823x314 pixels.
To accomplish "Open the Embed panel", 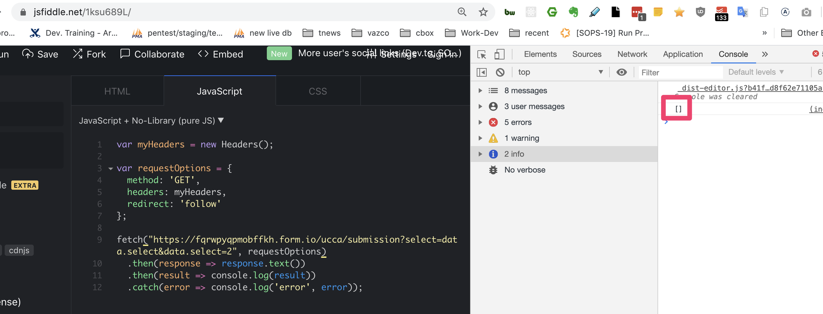I will point(220,54).
